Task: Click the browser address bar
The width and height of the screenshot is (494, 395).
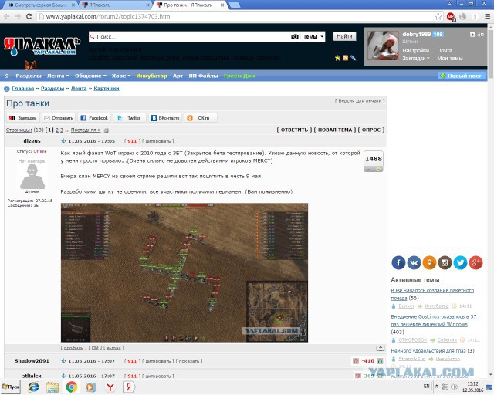Action: (x=236, y=16)
